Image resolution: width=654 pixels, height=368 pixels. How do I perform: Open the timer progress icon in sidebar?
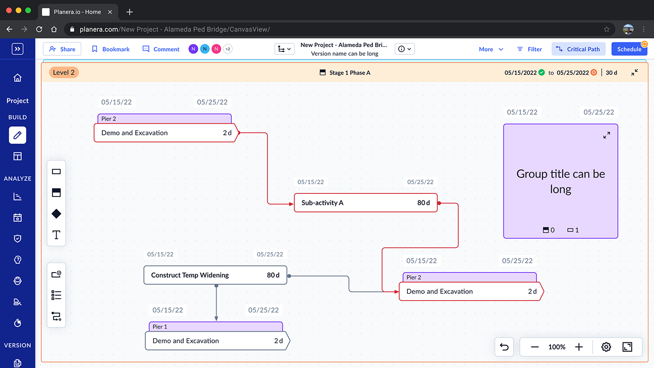coord(18,323)
